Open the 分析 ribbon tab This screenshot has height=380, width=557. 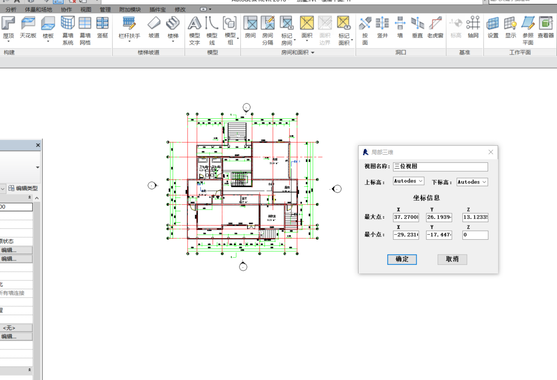coord(11,9)
